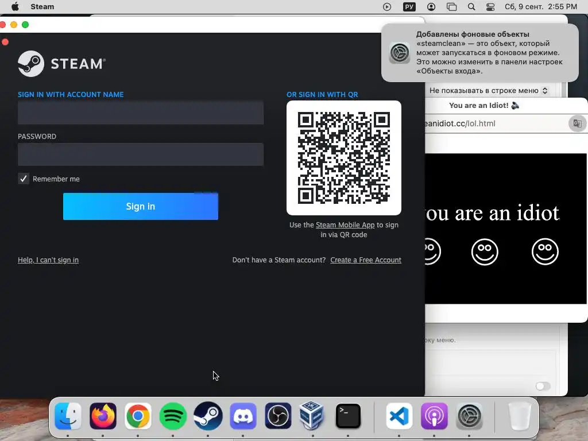The image size is (588, 441).
Task: Toggle the switch in the System Settings window
Action: tap(543, 386)
